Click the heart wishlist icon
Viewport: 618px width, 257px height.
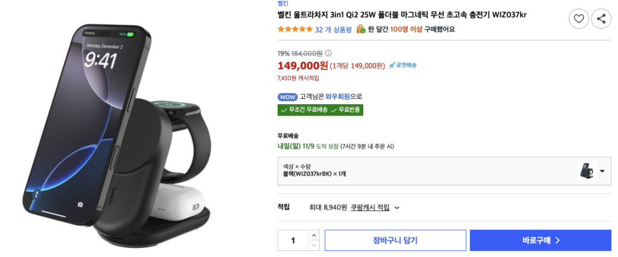[x=579, y=19]
